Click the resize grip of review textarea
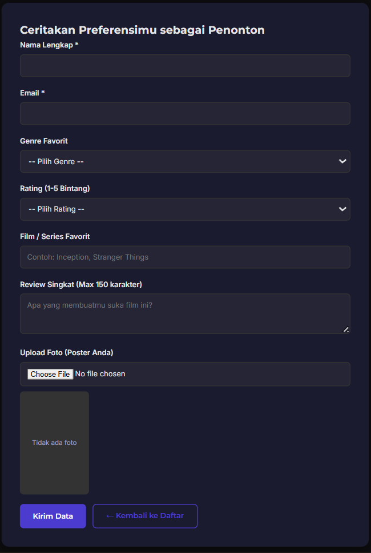 (x=346, y=330)
